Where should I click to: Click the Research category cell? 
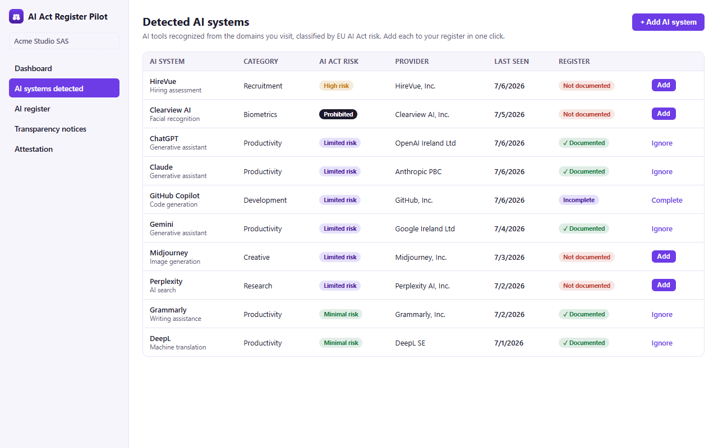click(x=257, y=286)
